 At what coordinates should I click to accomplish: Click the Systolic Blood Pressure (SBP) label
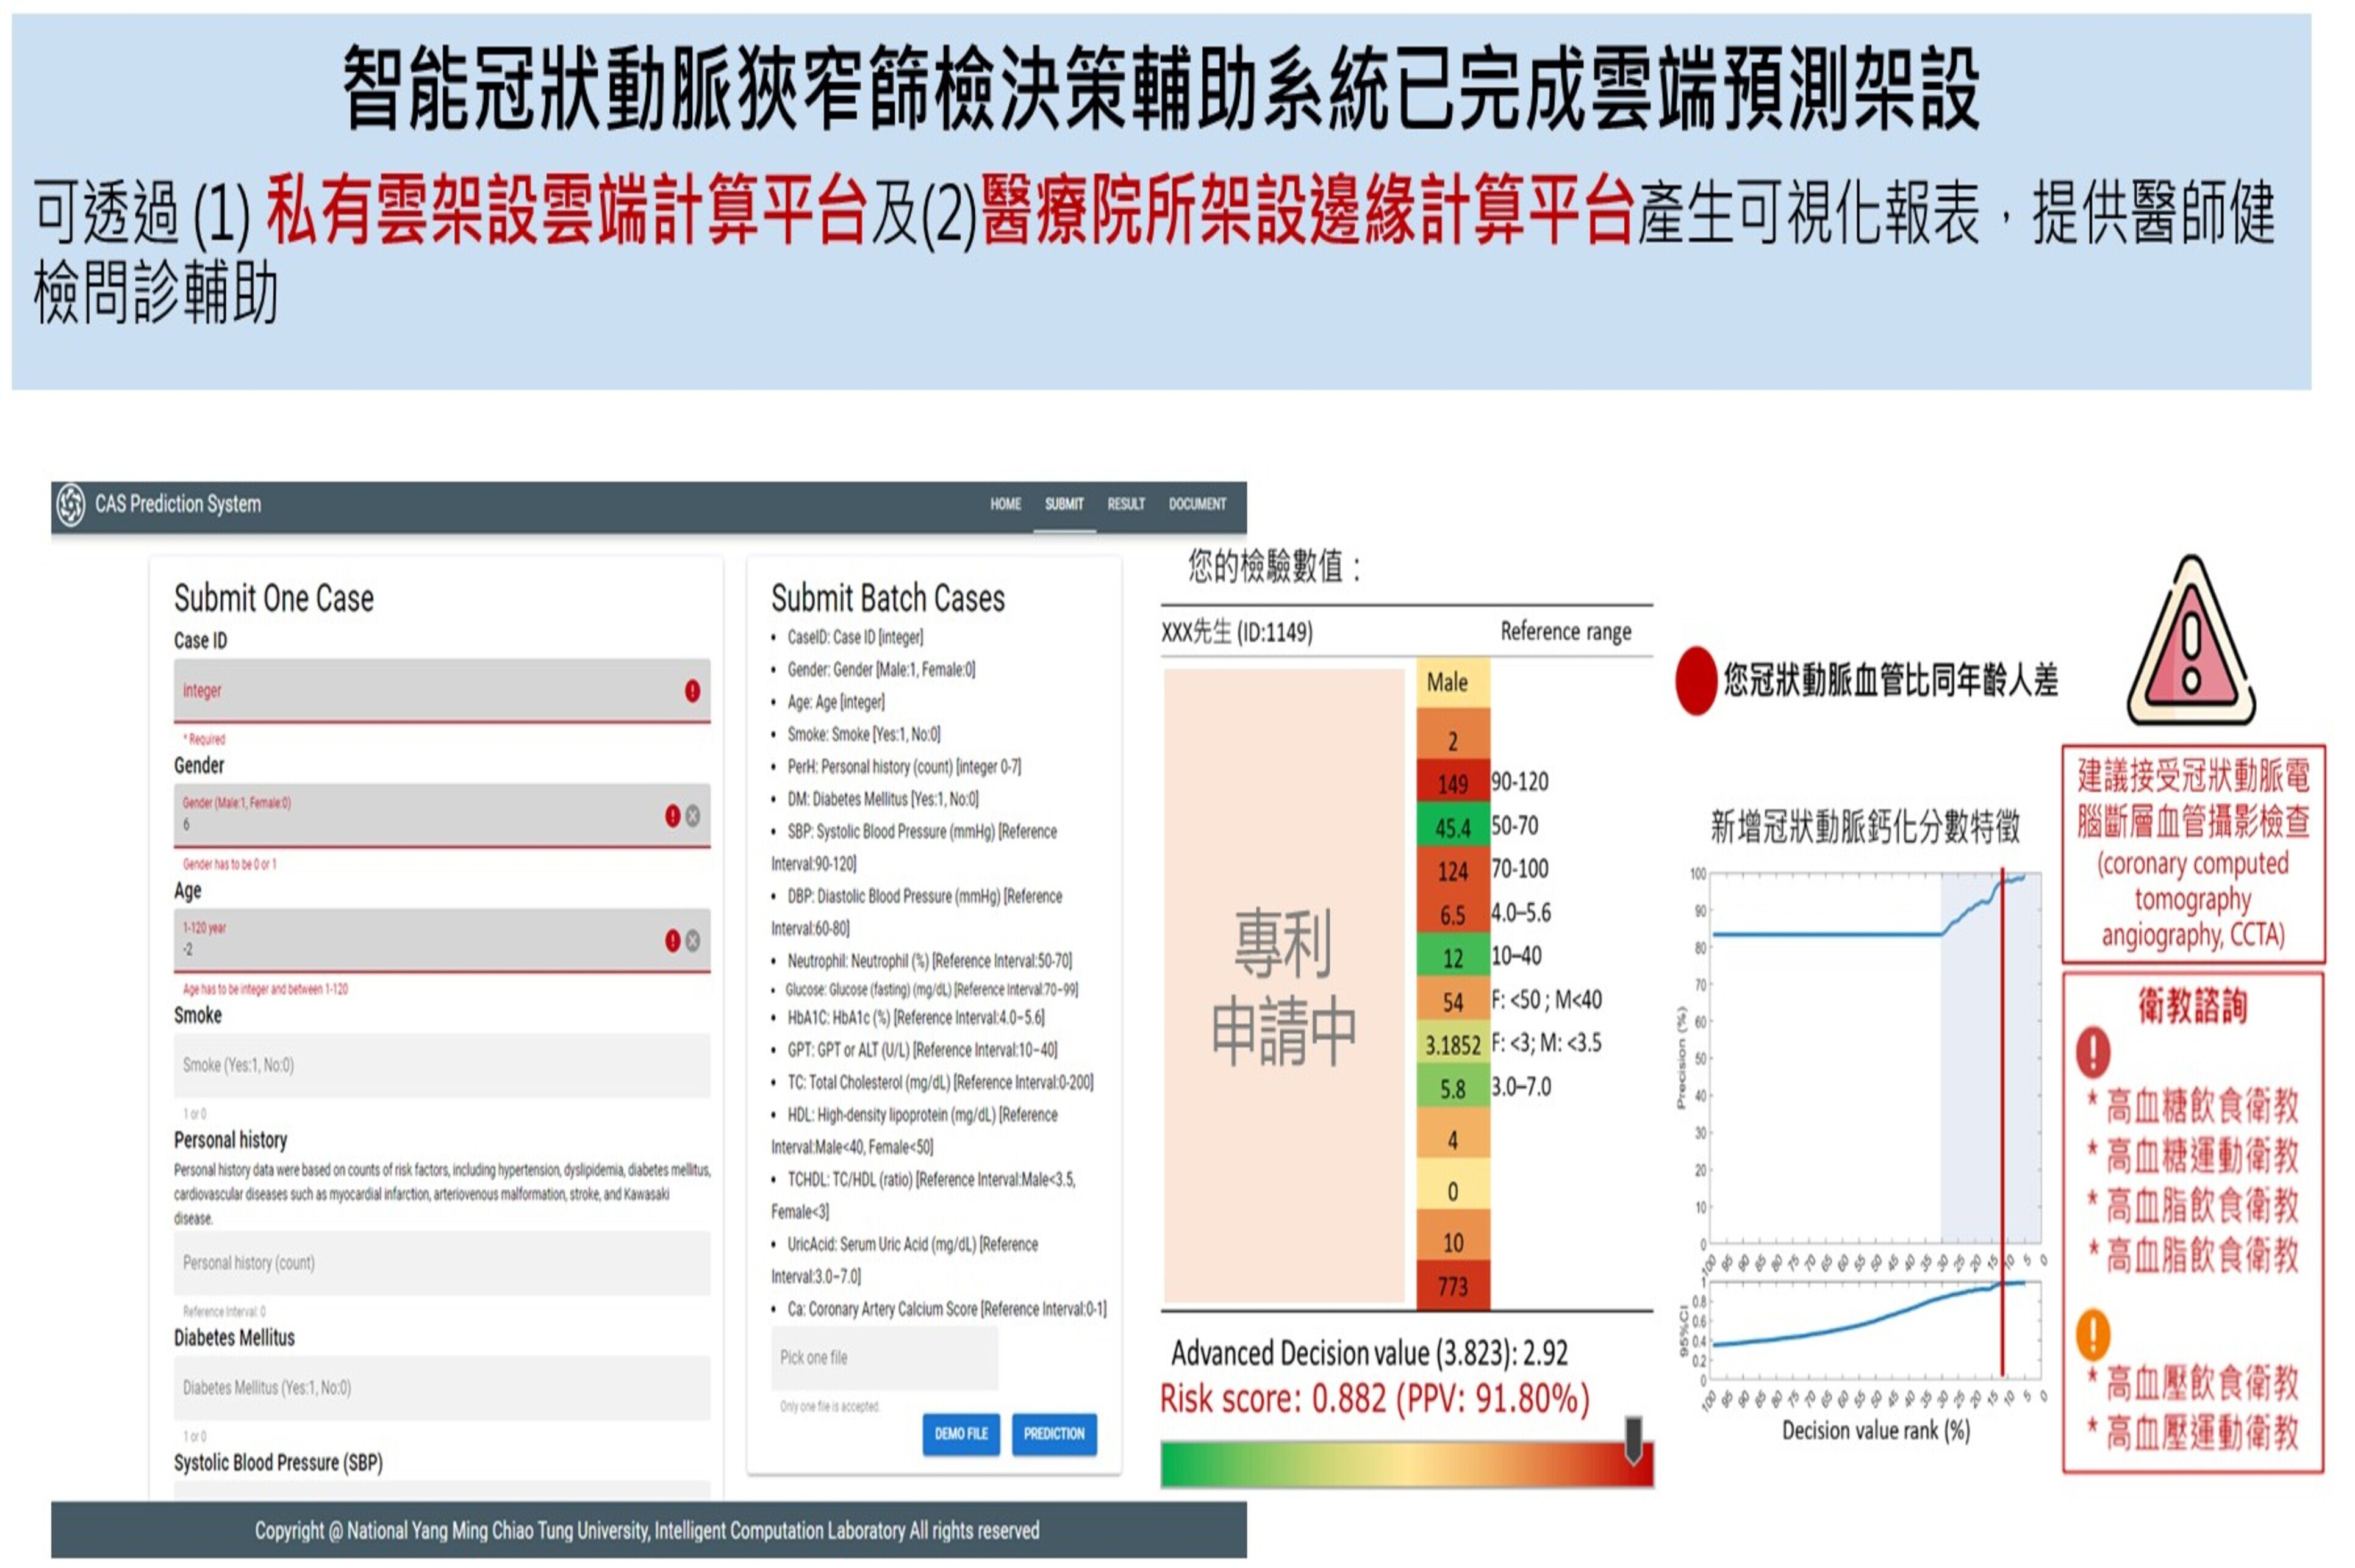(x=278, y=1463)
